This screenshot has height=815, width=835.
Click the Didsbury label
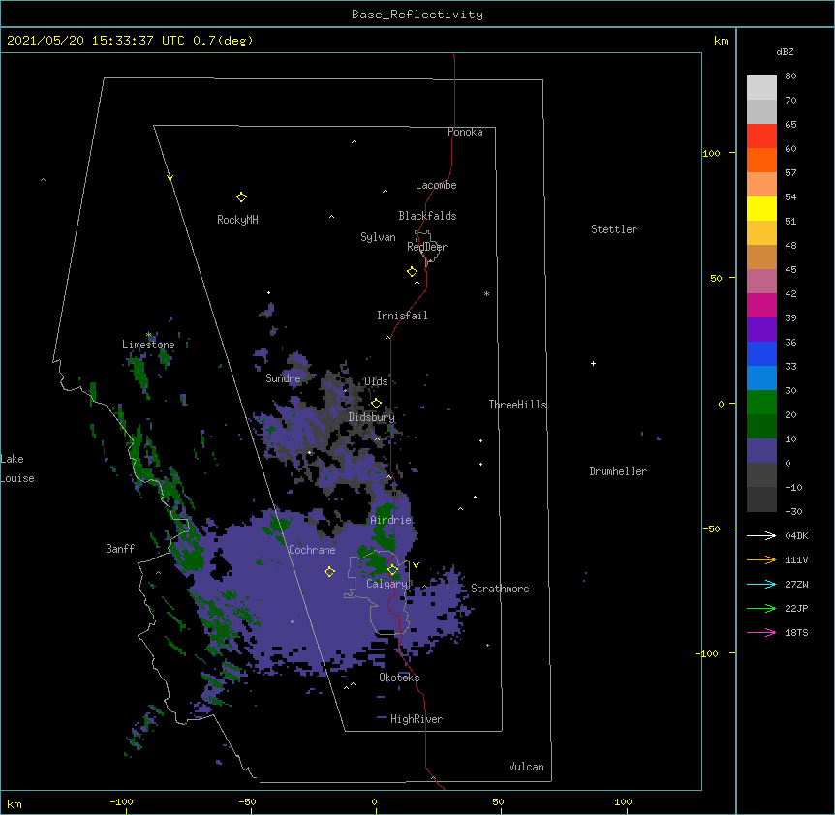[372, 417]
